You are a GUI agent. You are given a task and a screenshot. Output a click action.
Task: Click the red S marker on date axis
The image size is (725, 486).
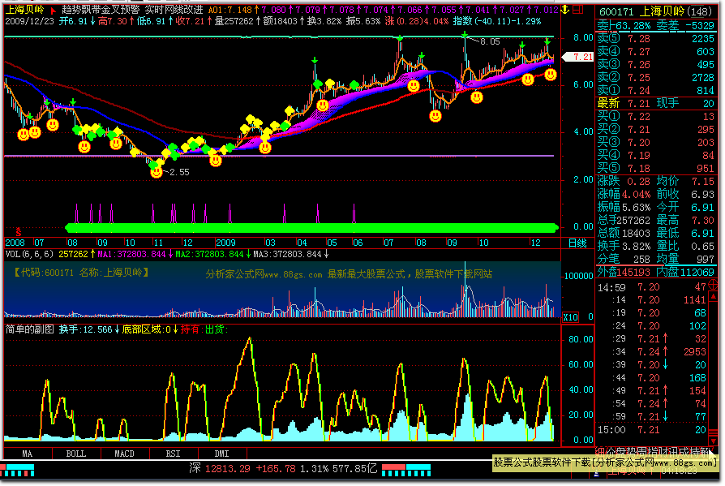(18, 232)
